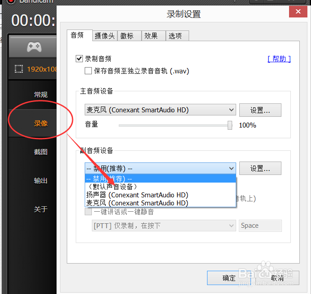Choose -- 禁用(推荐) -- in the list
Viewport: 311px width, 294px height.
point(160,179)
